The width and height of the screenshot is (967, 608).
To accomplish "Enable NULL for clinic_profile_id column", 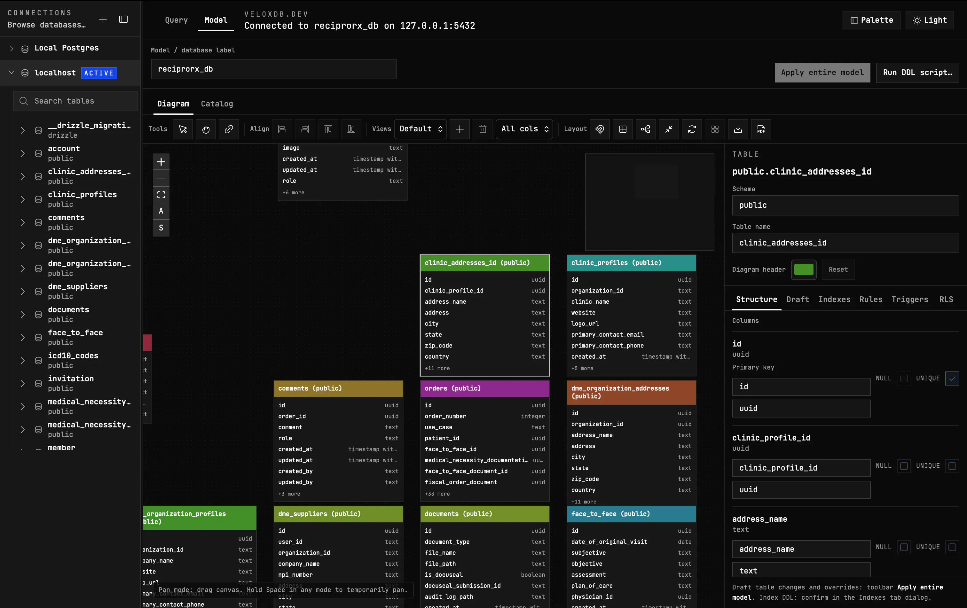I will point(904,466).
